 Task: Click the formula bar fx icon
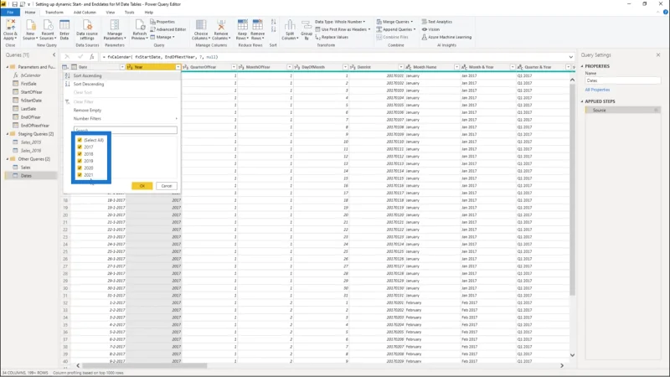(92, 56)
